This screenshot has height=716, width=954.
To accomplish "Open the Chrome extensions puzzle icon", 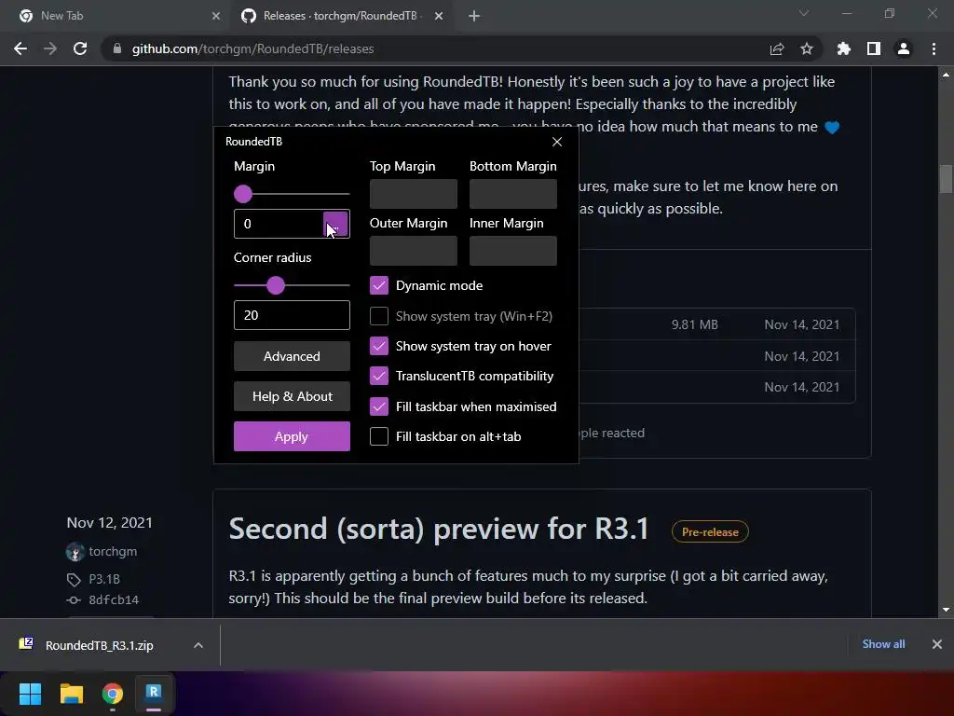I will click(x=843, y=48).
